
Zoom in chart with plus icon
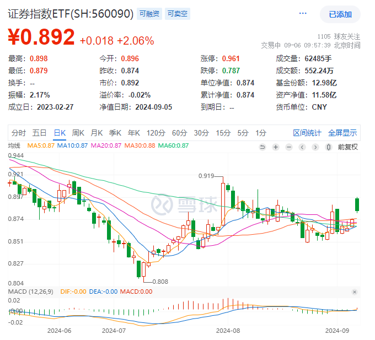276,147
